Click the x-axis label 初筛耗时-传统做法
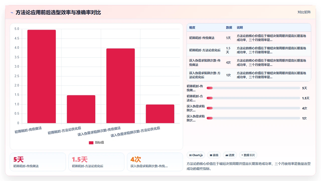The width and height of the screenshot is (321, 181). (x=28, y=130)
